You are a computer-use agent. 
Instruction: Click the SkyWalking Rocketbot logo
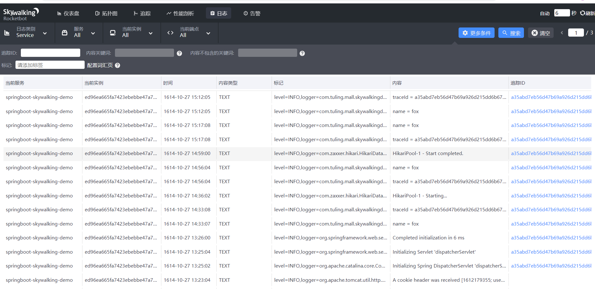click(x=21, y=14)
